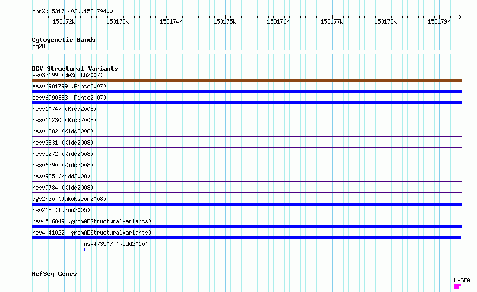Click the MAGEA1 gene label
This screenshot has height=292, width=477.
(x=464, y=280)
